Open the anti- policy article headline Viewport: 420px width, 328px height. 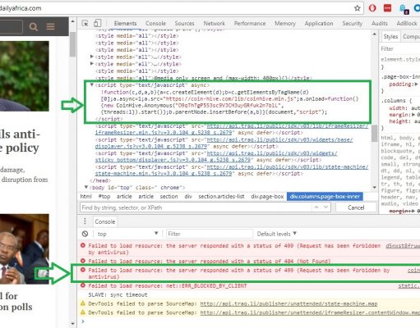20,141
